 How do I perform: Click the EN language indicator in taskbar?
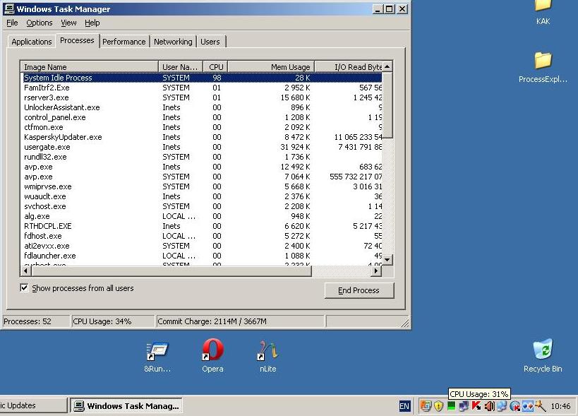(x=404, y=406)
